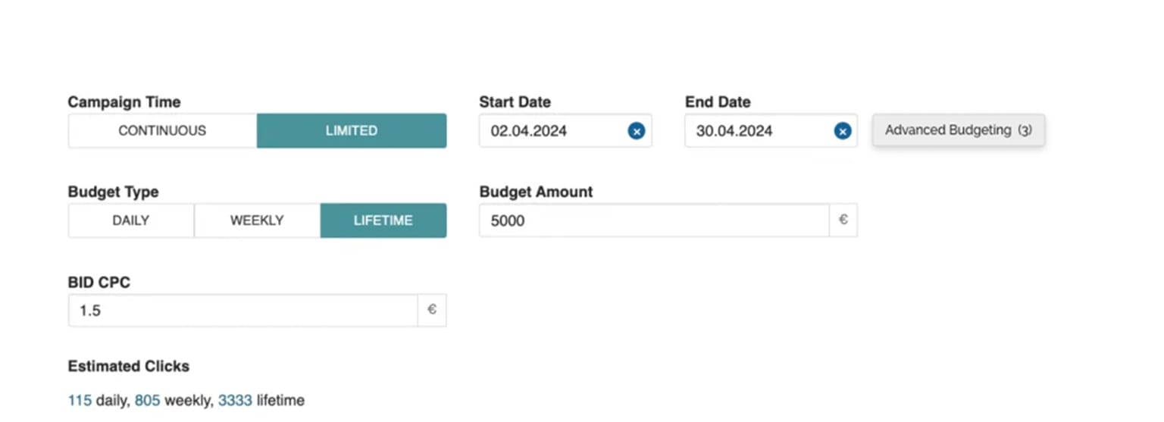Click the euro symbol beside BID CPC
Viewport: 1164px width, 422px height.
click(432, 310)
